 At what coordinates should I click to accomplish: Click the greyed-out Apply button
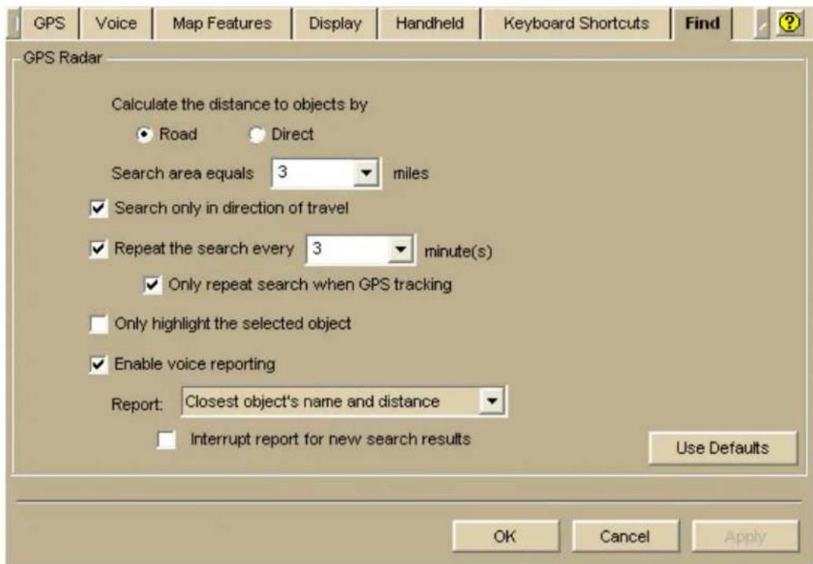(745, 536)
